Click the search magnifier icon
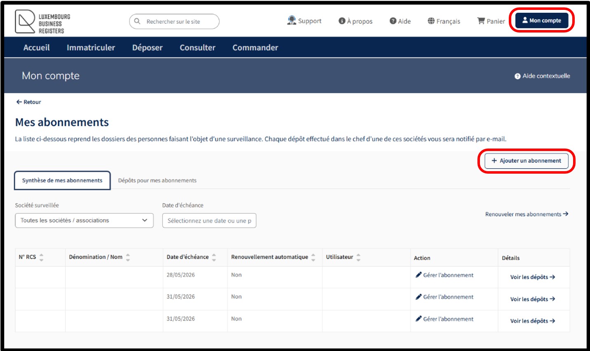Viewport: 590px width, 351px height. click(x=138, y=21)
